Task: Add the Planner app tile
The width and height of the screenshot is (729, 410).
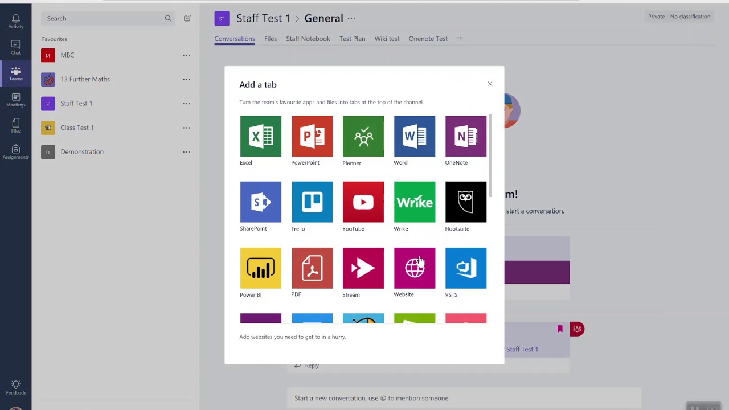Action: (x=363, y=136)
